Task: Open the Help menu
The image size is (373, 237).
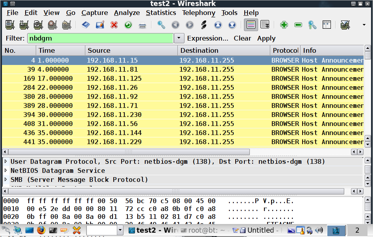Action: 251,13
